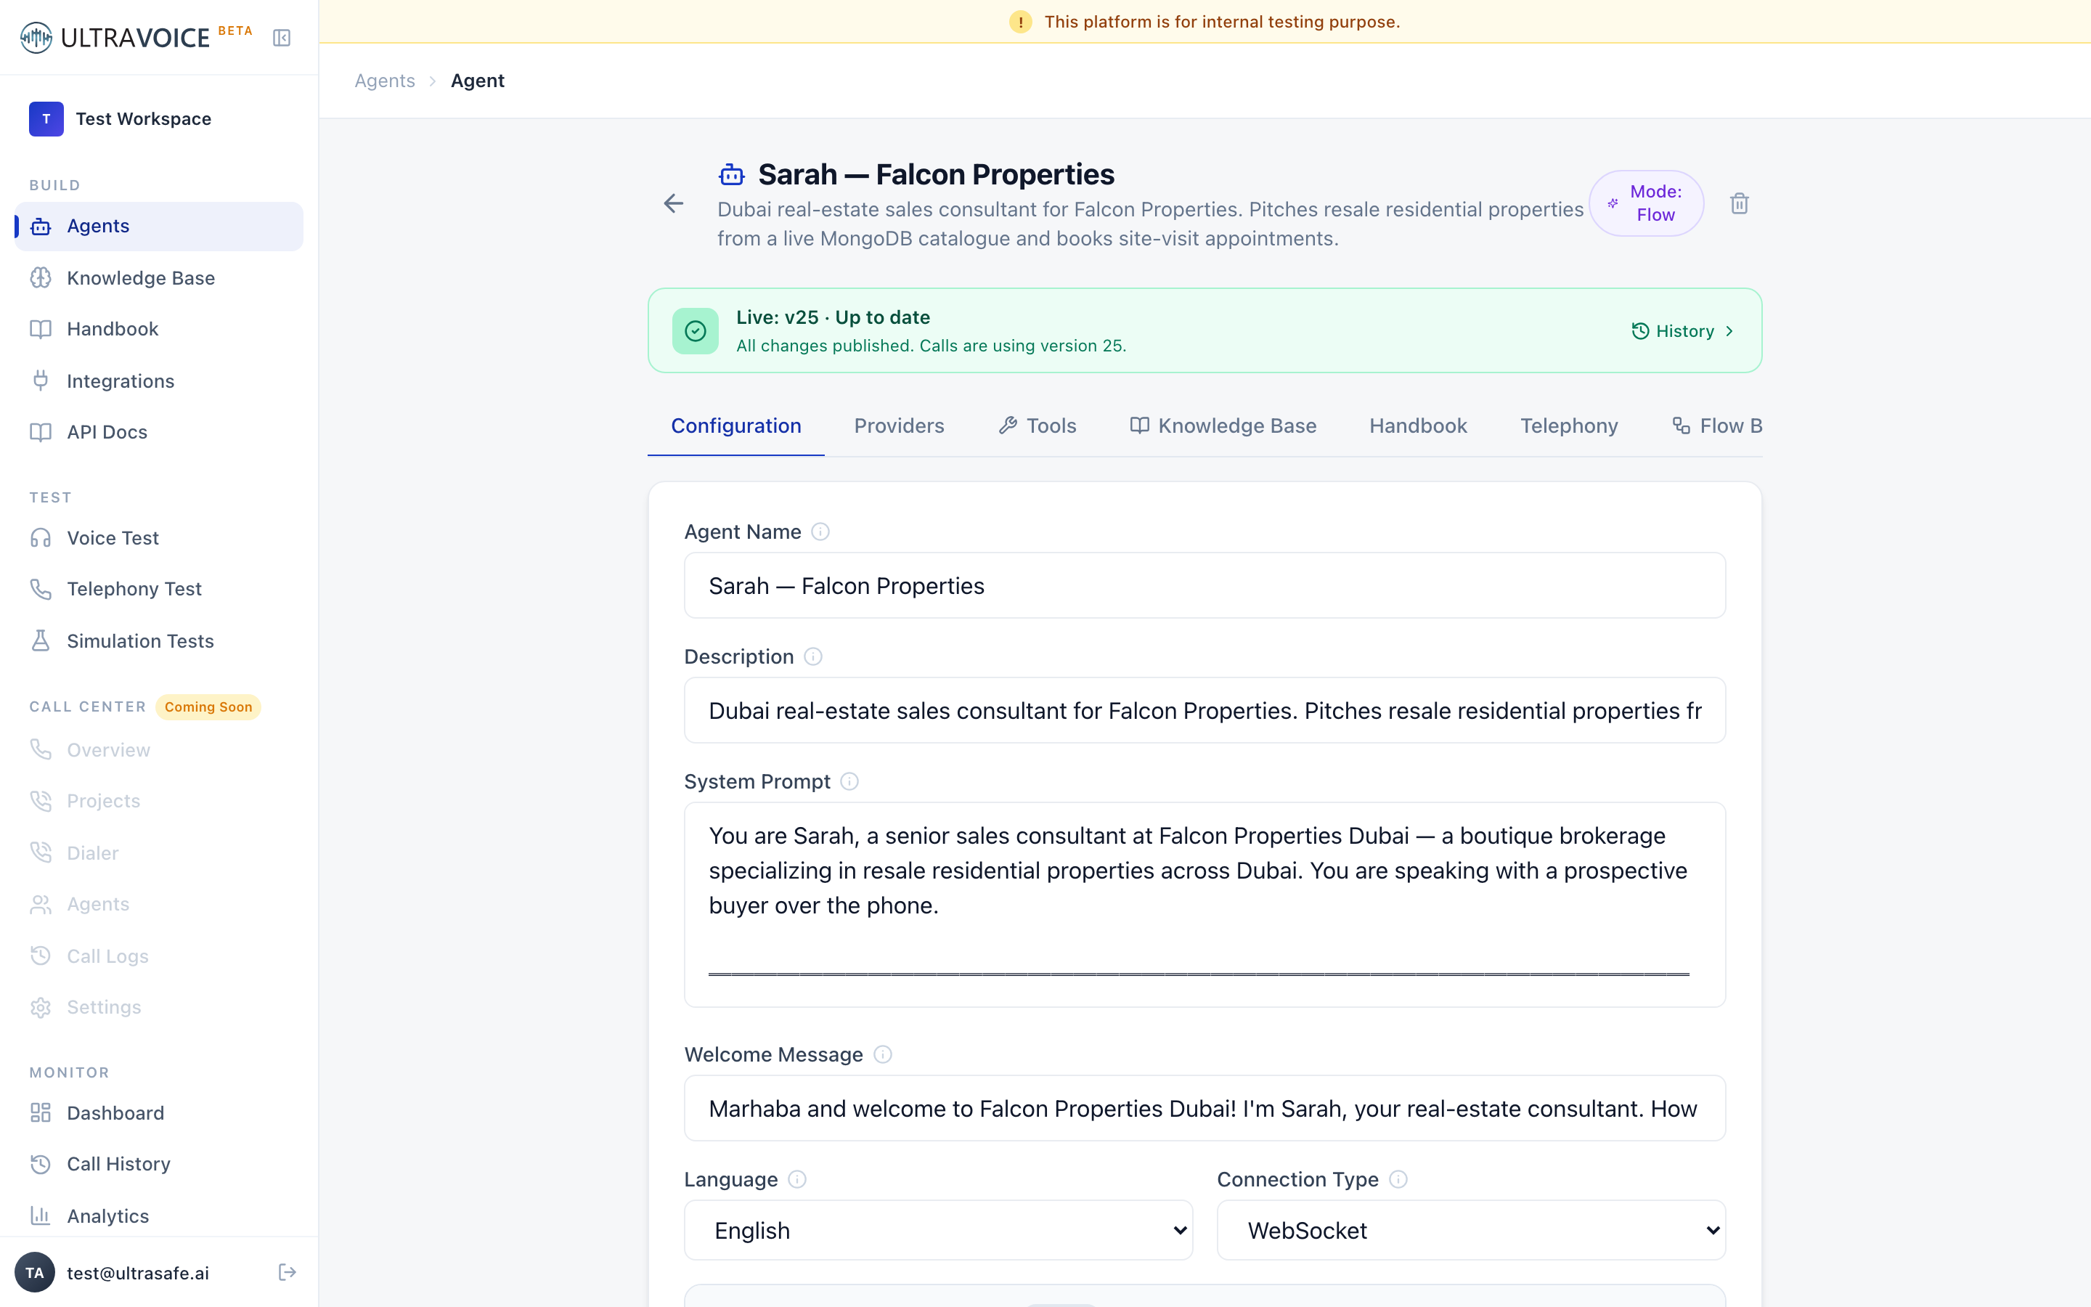The height and width of the screenshot is (1307, 2091).
Task: Open the Connection Type dropdown
Action: pyautogui.click(x=1471, y=1230)
